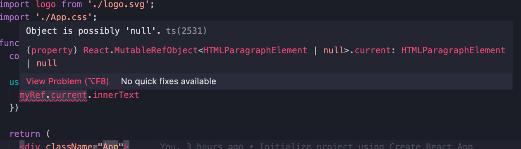Viewport: 521px width, 149px height.
Task: Click the "App" class name string
Action: [110, 145]
